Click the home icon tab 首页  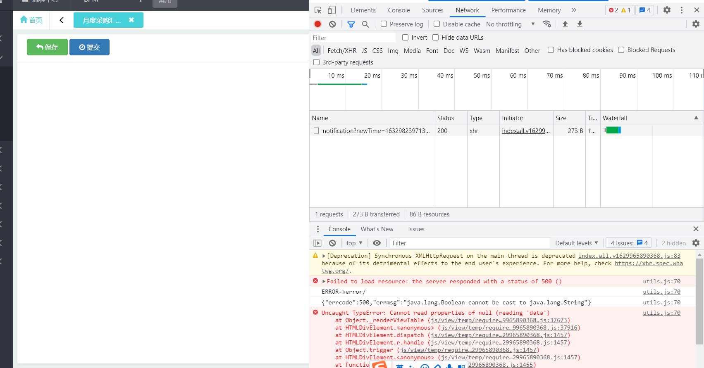pyautogui.click(x=31, y=20)
